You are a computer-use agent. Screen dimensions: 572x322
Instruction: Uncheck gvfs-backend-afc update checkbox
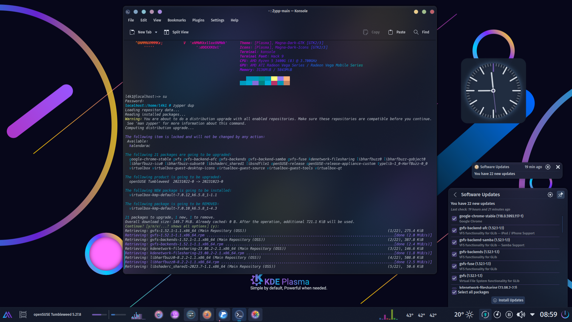click(454, 230)
